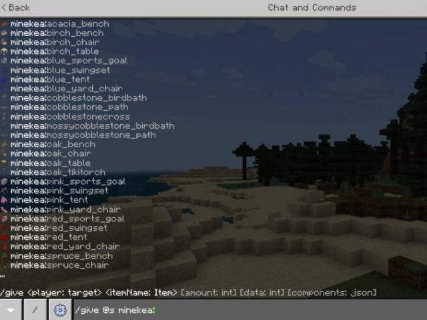
Task: Select minekea:acacia_bench suggestion
Action: [x=59, y=23]
